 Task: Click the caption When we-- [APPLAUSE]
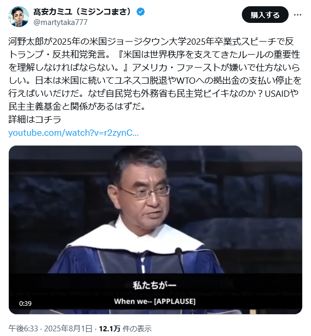tap(155, 301)
